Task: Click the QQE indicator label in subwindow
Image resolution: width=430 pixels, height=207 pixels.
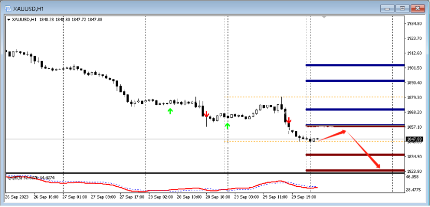Action: pos(31,177)
